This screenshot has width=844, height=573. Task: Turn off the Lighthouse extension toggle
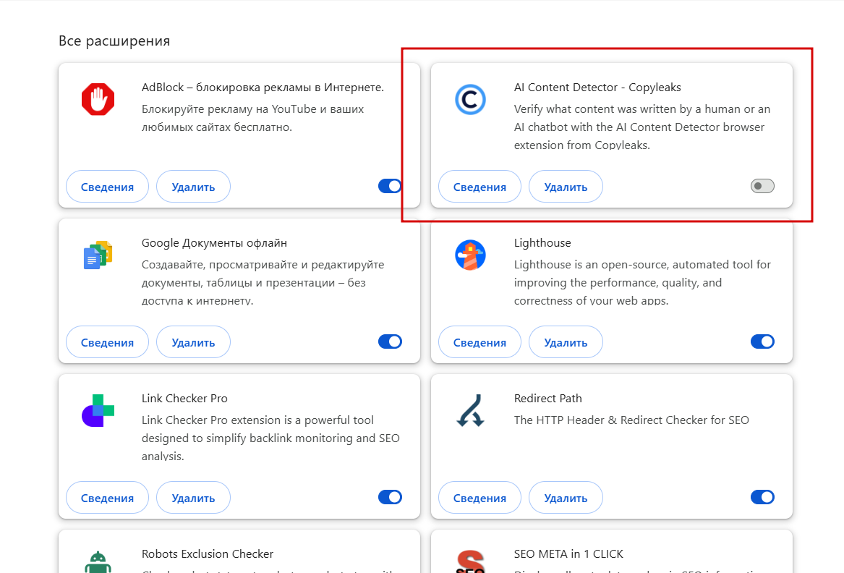coord(762,341)
